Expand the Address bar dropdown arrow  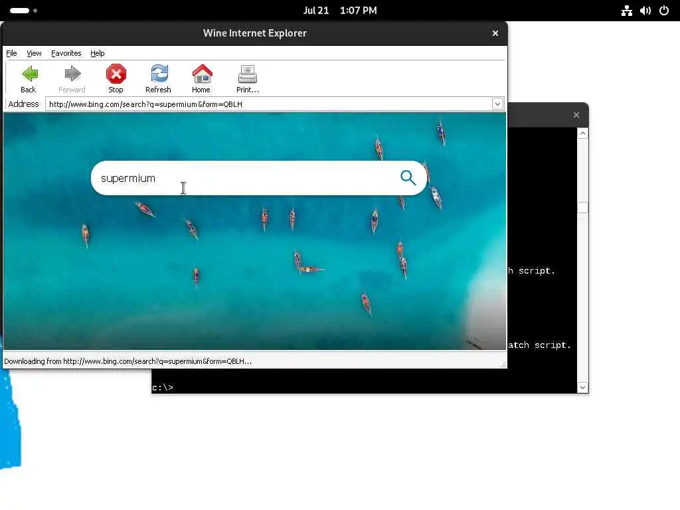click(497, 104)
